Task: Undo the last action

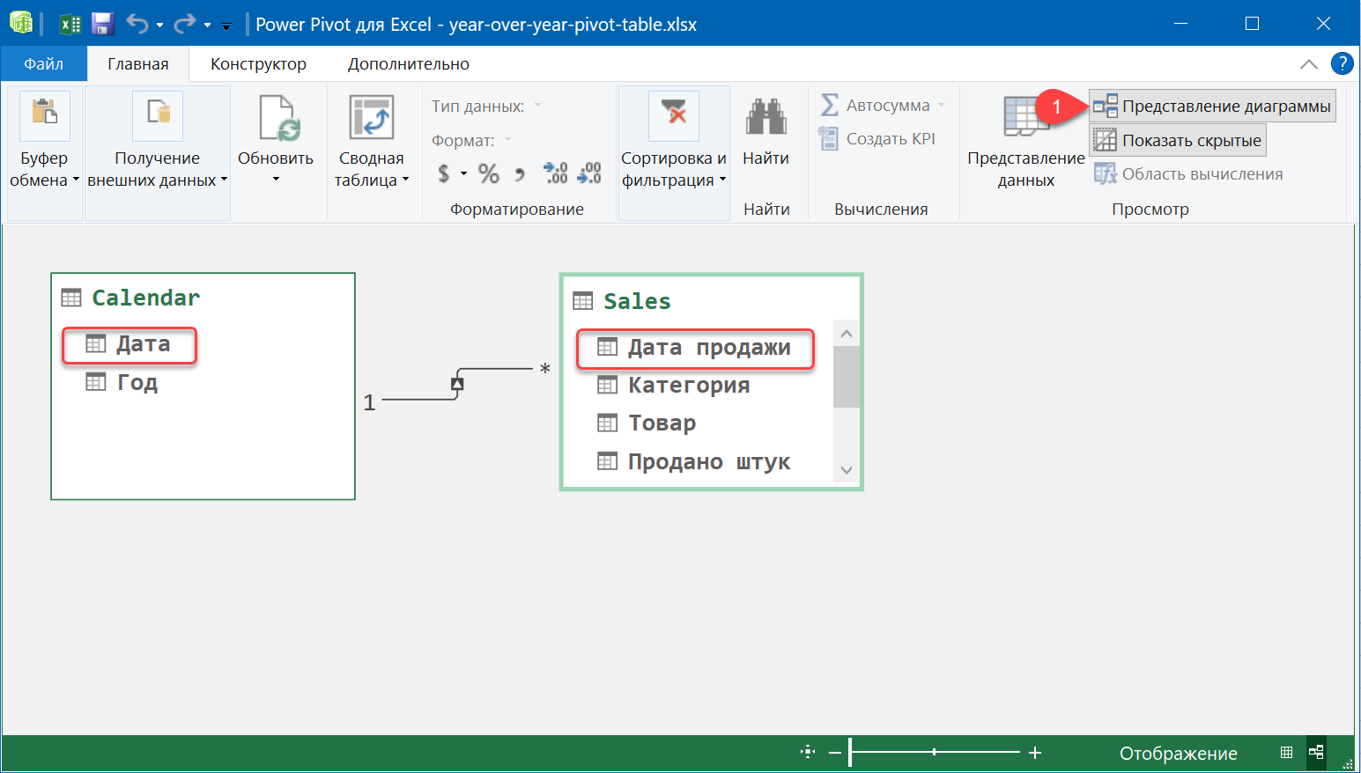Action: (137, 24)
